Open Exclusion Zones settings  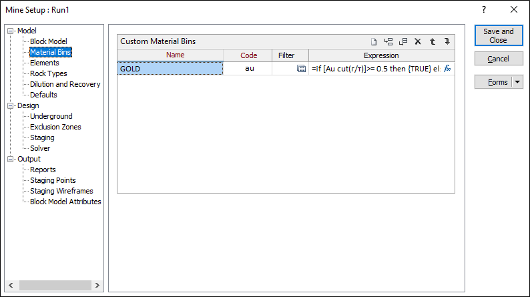tap(56, 127)
